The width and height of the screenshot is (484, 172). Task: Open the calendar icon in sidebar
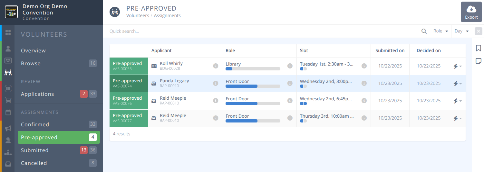(x=8, y=112)
